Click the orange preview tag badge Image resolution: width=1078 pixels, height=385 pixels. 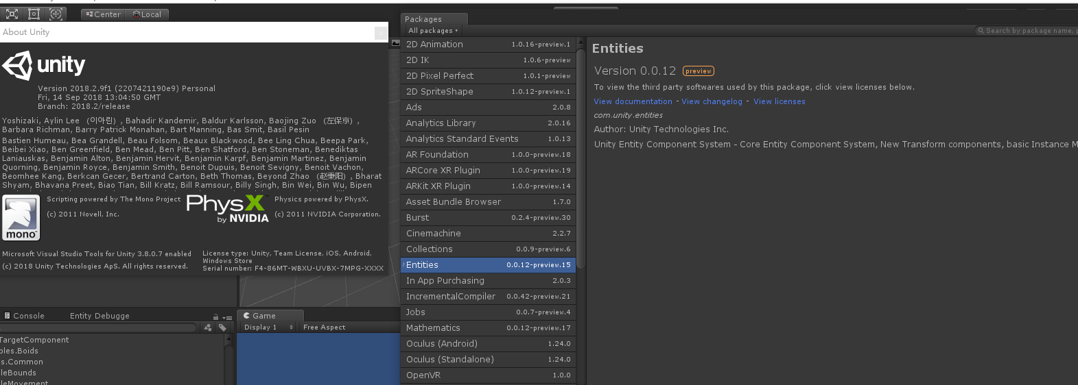699,71
